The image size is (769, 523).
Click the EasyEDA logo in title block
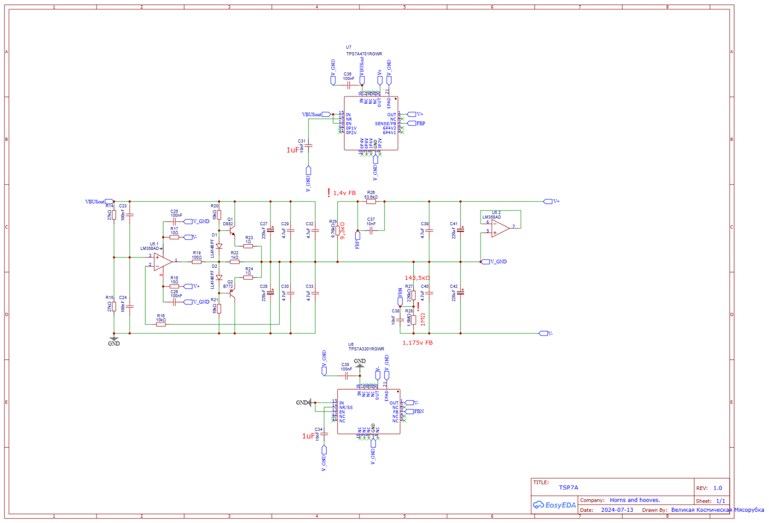tap(554, 505)
